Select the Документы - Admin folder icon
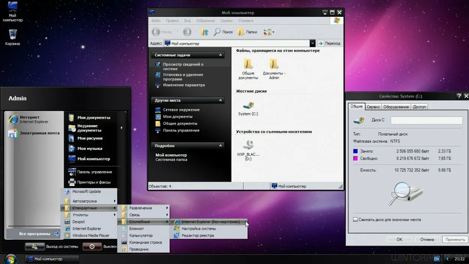469x264 pixels. click(274, 63)
